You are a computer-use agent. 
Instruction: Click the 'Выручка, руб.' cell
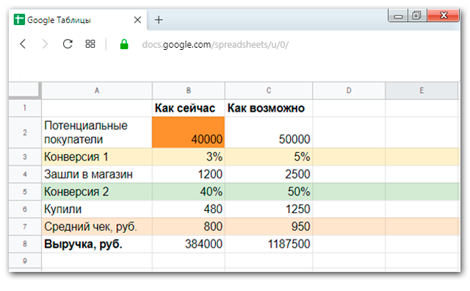click(97, 243)
